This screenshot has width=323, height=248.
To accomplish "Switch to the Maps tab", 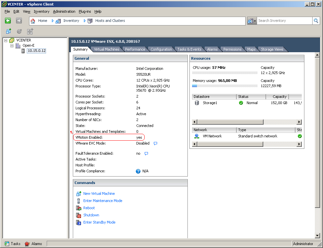I will tap(251, 49).
